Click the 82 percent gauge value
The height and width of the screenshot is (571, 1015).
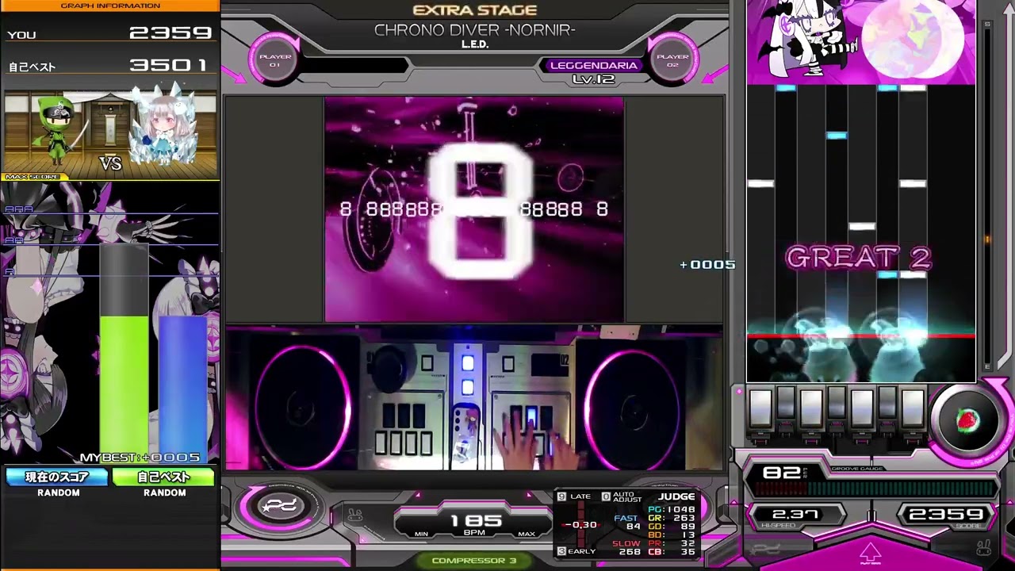[x=783, y=473]
